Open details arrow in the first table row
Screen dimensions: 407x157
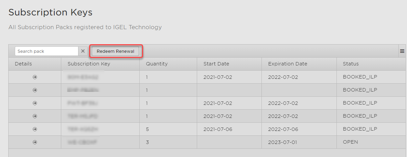click(35, 77)
